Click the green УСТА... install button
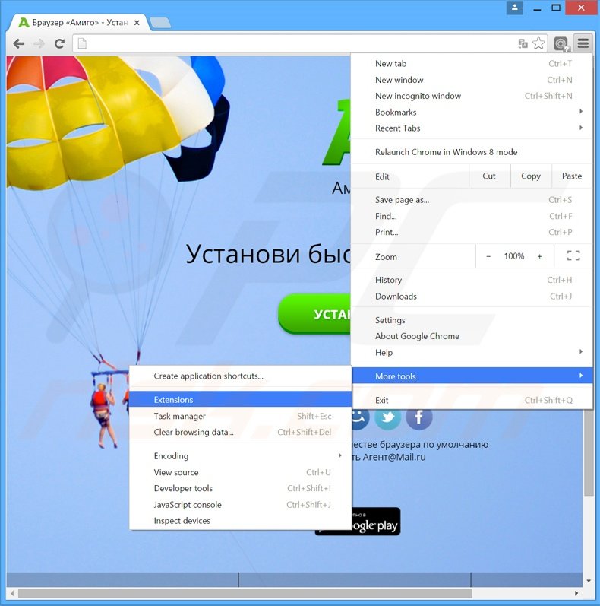 point(314,314)
